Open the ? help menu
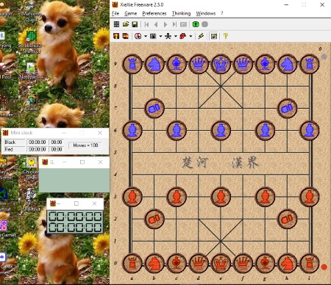 point(222,13)
